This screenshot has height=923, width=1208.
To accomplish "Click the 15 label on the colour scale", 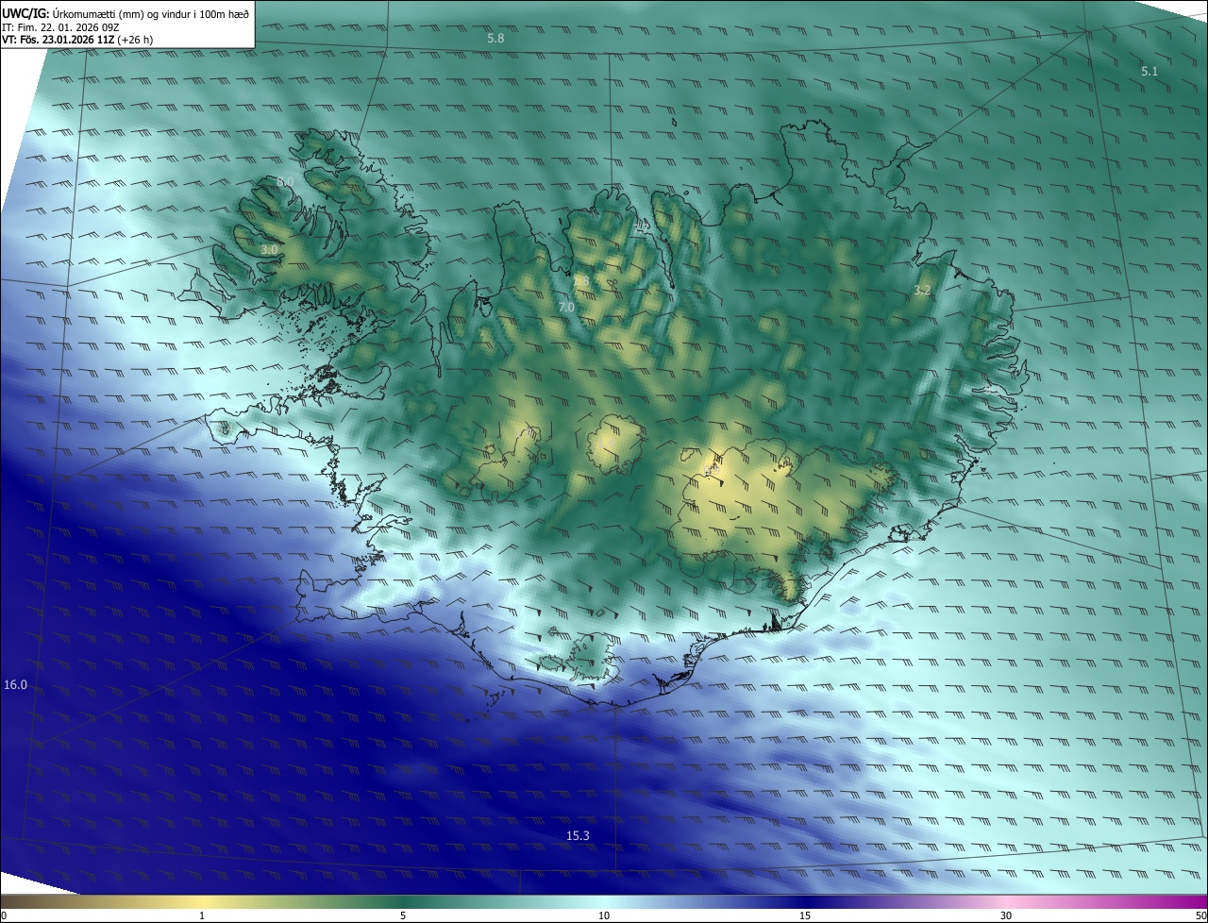I will [x=805, y=915].
